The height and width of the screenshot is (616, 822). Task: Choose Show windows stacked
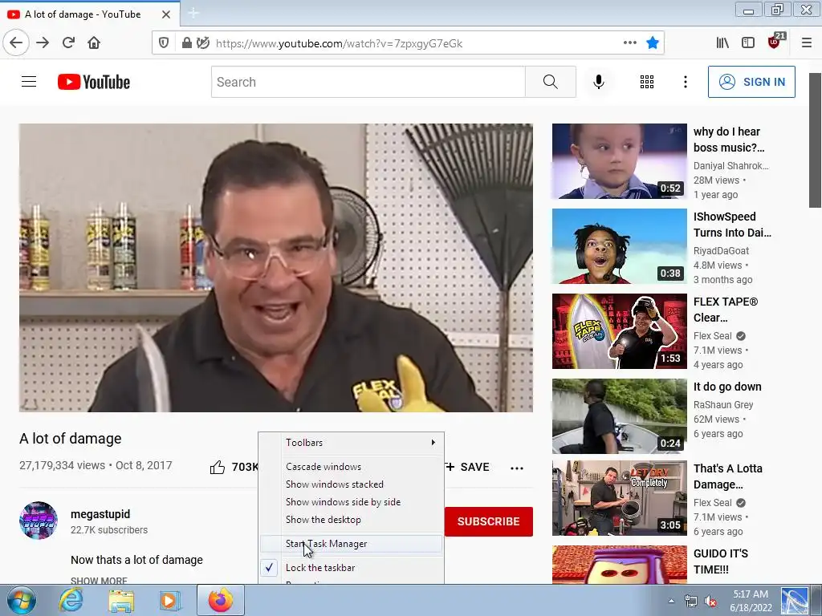[x=352, y=484]
